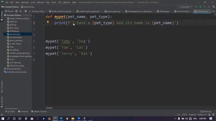The image size is (216, 121).
Task: Toggle the Structure tool window side tab
Action: 2,86
